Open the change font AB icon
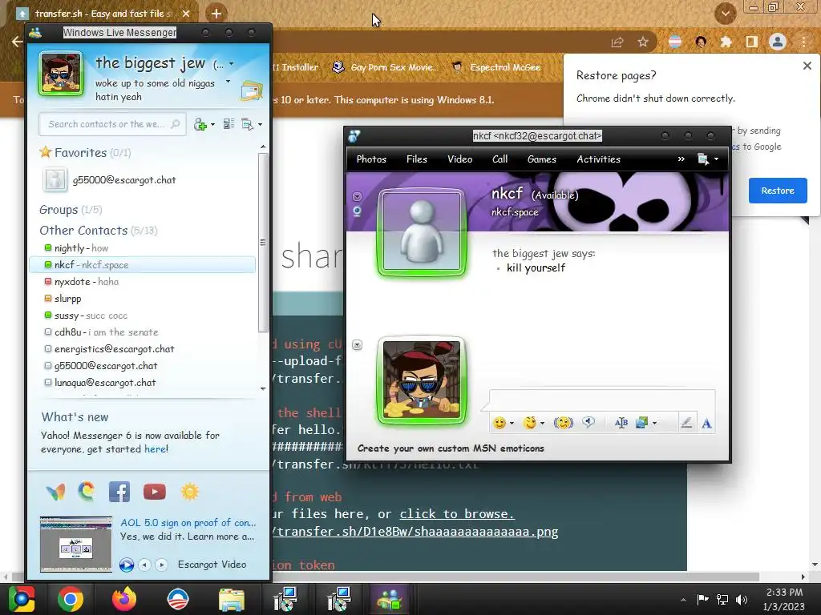The width and height of the screenshot is (821, 615). [621, 423]
